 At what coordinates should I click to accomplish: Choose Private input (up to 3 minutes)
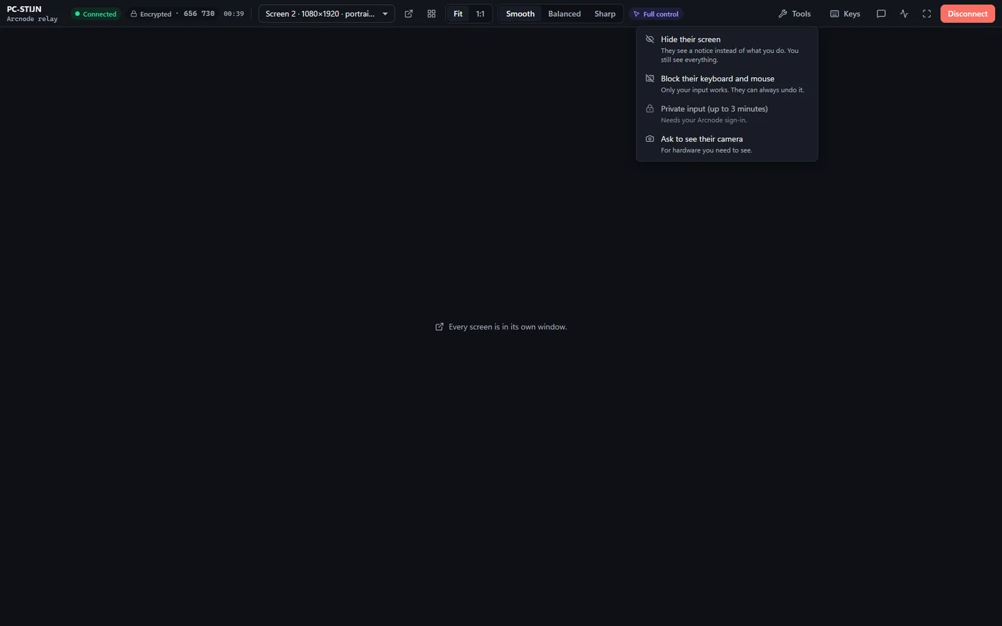pos(726,114)
